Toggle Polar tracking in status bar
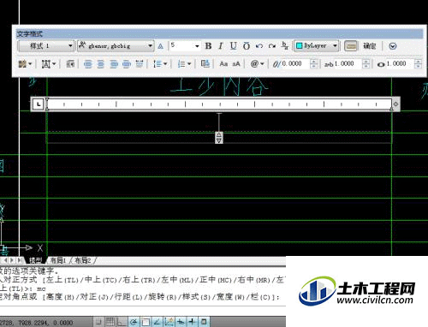The image size is (428, 327). point(134,322)
